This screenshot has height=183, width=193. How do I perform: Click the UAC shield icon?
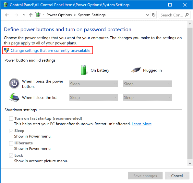click(6, 50)
